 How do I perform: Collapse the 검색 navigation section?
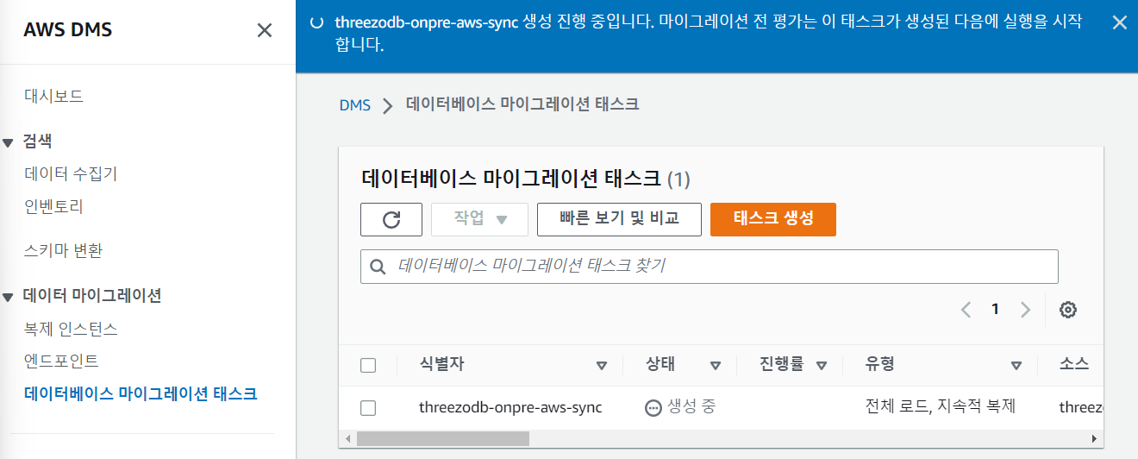coord(8,142)
